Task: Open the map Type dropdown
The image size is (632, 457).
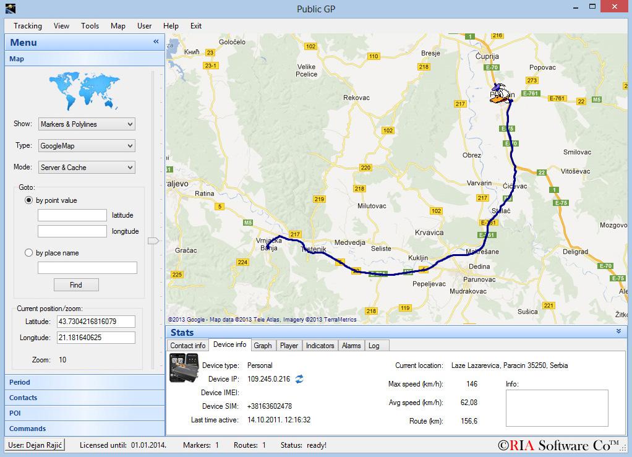Action: click(x=87, y=146)
